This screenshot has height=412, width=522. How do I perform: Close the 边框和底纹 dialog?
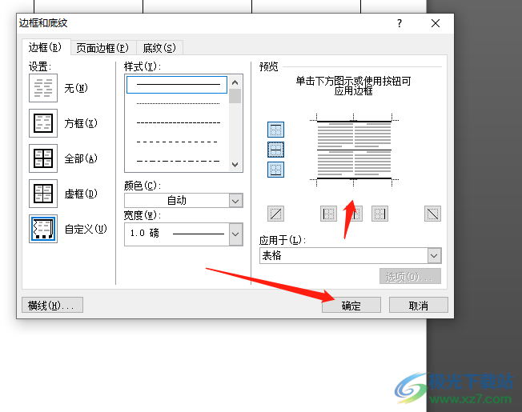click(x=436, y=23)
